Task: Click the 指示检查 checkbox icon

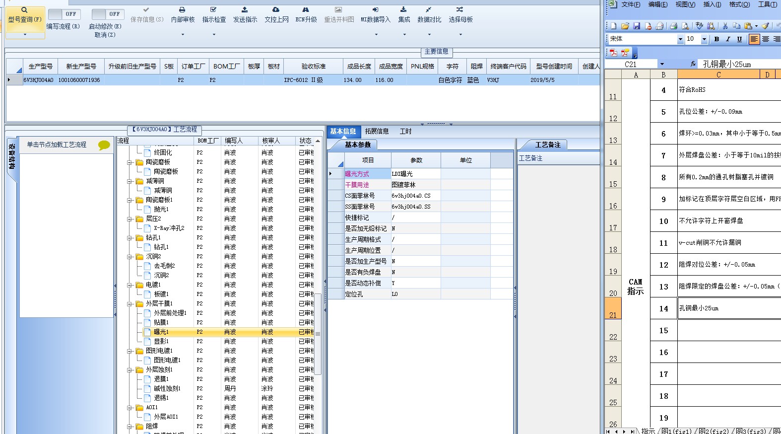Action: point(213,9)
